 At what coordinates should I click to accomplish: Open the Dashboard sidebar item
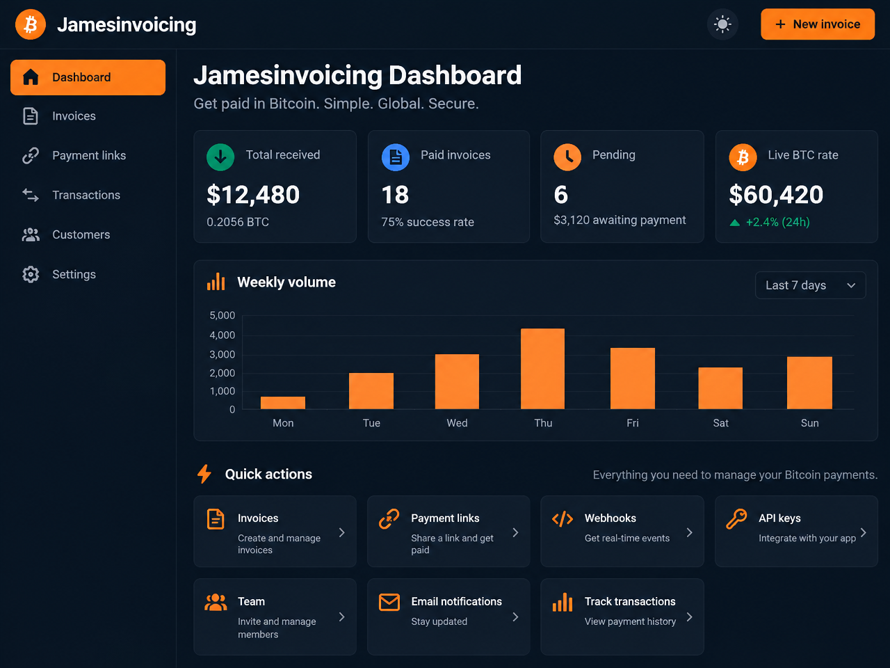tap(88, 77)
